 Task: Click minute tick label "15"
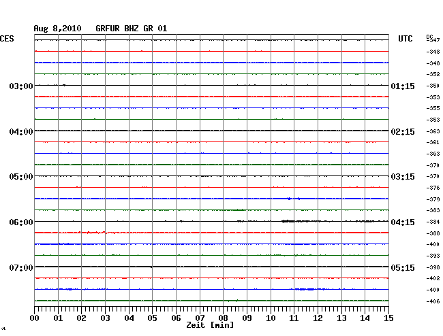point(388,318)
